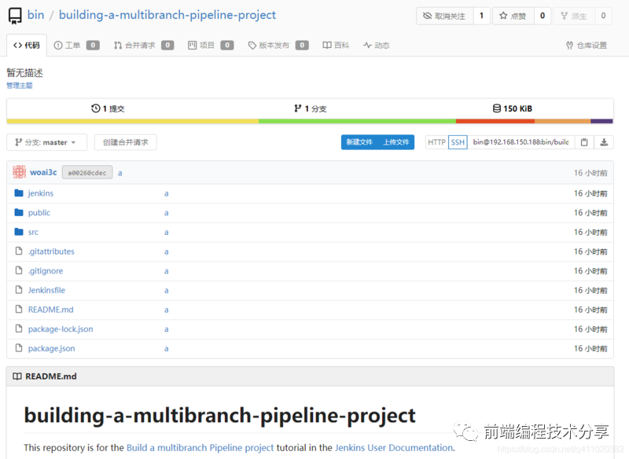Image resolution: width=629 pixels, height=459 pixels.
Task: Copy clone URL with clipboard icon
Action: [x=584, y=142]
